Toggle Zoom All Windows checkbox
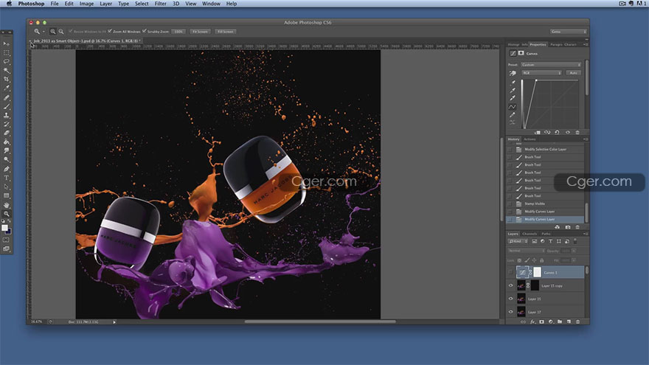The width and height of the screenshot is (649, 365). point(110,31)
